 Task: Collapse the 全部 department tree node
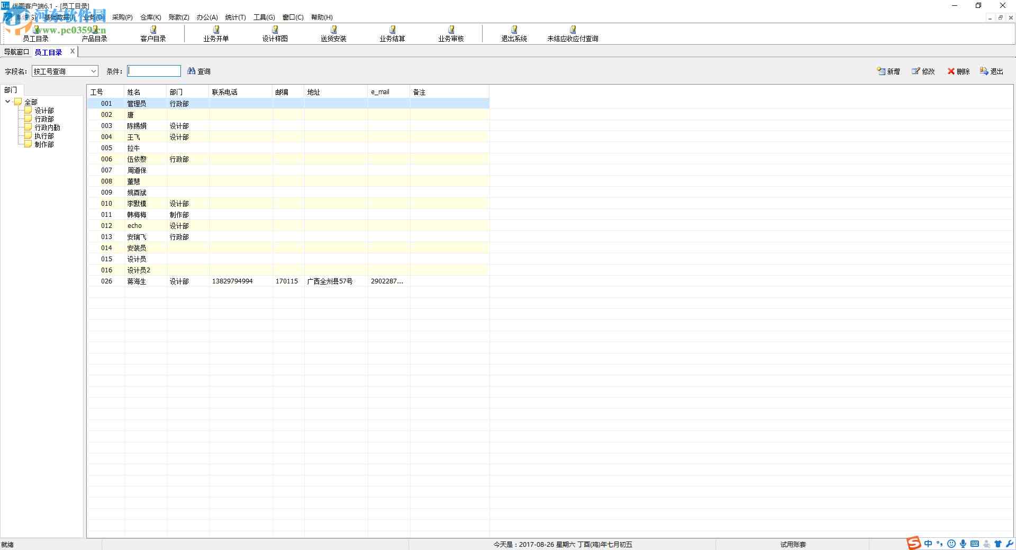click(x=7, y=102)
